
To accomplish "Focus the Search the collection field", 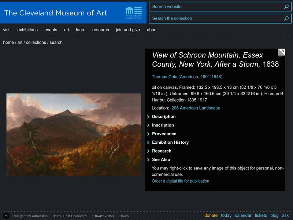I will tap(216, 18).
